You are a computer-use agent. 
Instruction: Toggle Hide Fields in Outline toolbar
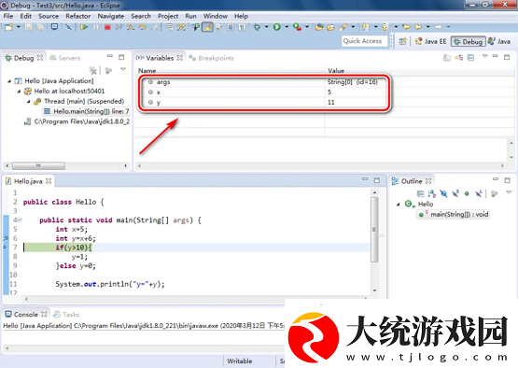(x=443, y=193)
